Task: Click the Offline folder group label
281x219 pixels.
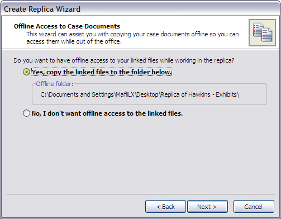Action: click(55, 84)
